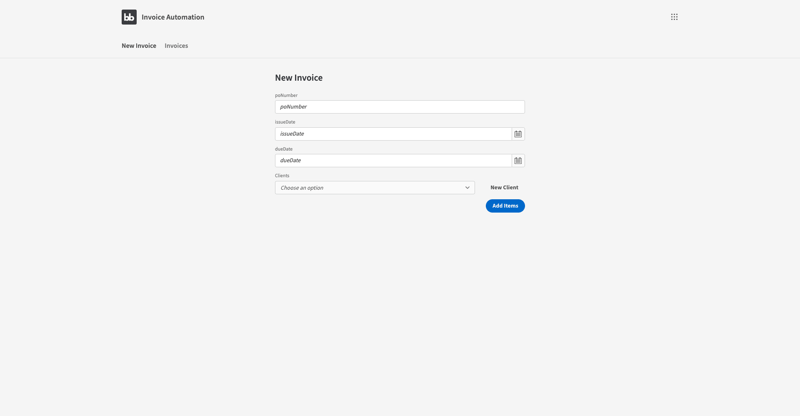The height and width of the screenshot is (416, 800).
Task: Click the Clients field label
Action: pos(282,176)
